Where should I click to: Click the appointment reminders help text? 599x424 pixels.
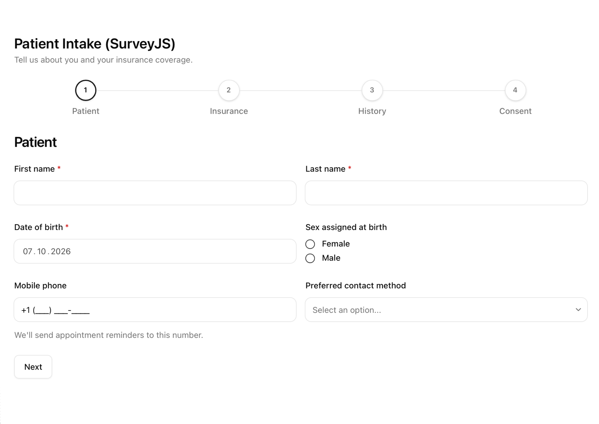point(109,335)
